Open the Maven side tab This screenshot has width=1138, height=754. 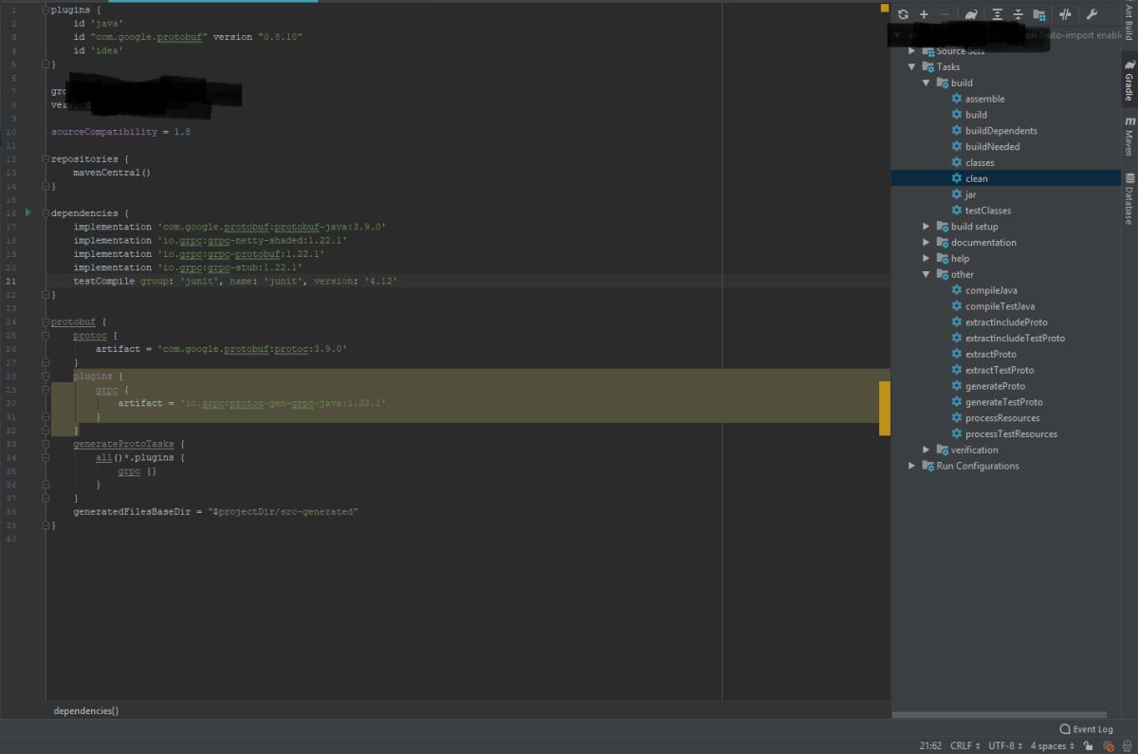1129,136
